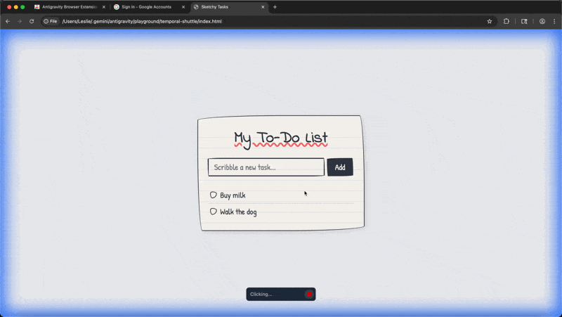Screen dimensions: 562x317
Task: Open the profile avatar menu
Action: [542, 21]
